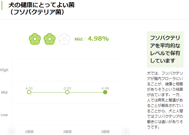Screen dimensions: 189x135
Task: Click the description paragraph about 腸内フローラ
Action: tap(166, 100)
